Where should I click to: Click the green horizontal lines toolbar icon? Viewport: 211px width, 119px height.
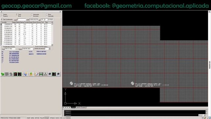click(x=41, y=74)
